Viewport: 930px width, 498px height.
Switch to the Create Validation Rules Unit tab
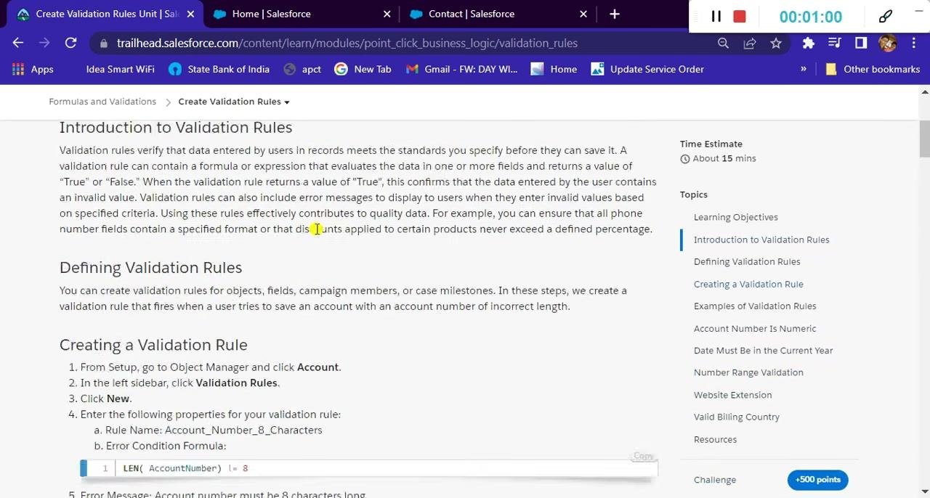105,14
